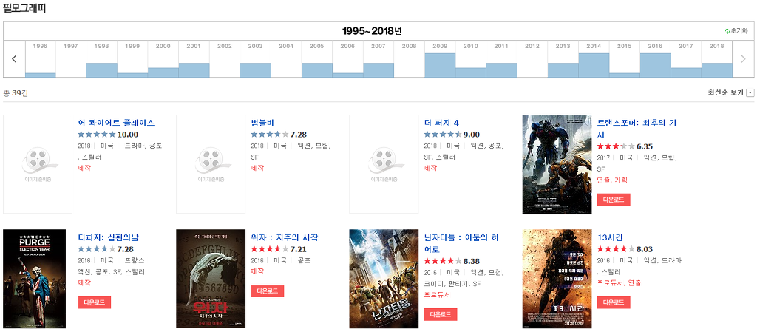The height and width of the screenshot is (329, 757).
Task: Select the 1996 bar in timeline
Action: point(41,75)
